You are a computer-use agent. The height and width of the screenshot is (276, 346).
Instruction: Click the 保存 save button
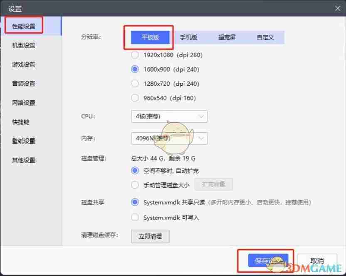click(269, 261)
